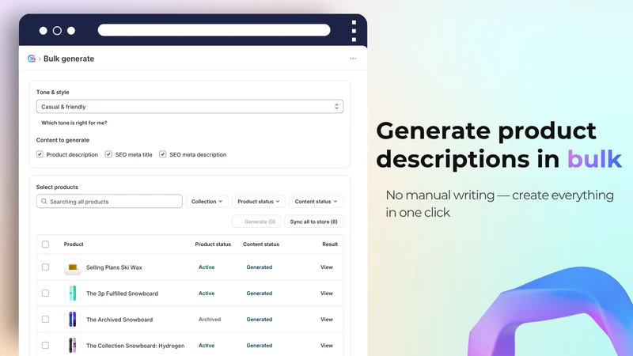Click the Selling Plans Ski Wax thumbnail

click(73, 267)
